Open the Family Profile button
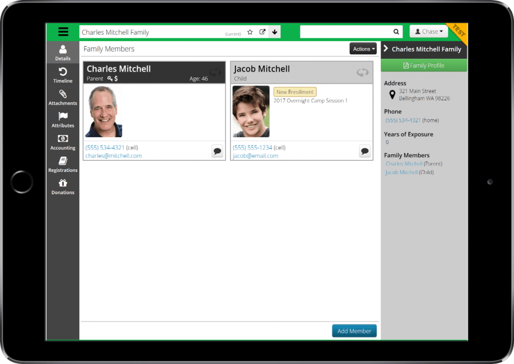Screen dimensions: 514x364 pyautogui.click(x=424, y=66)
